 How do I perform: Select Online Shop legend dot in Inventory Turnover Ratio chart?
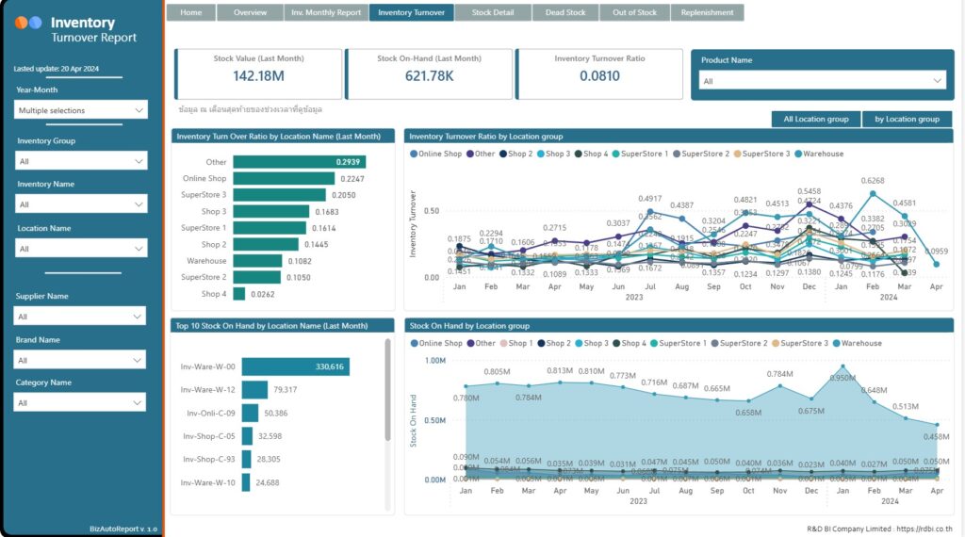(413, 154)
